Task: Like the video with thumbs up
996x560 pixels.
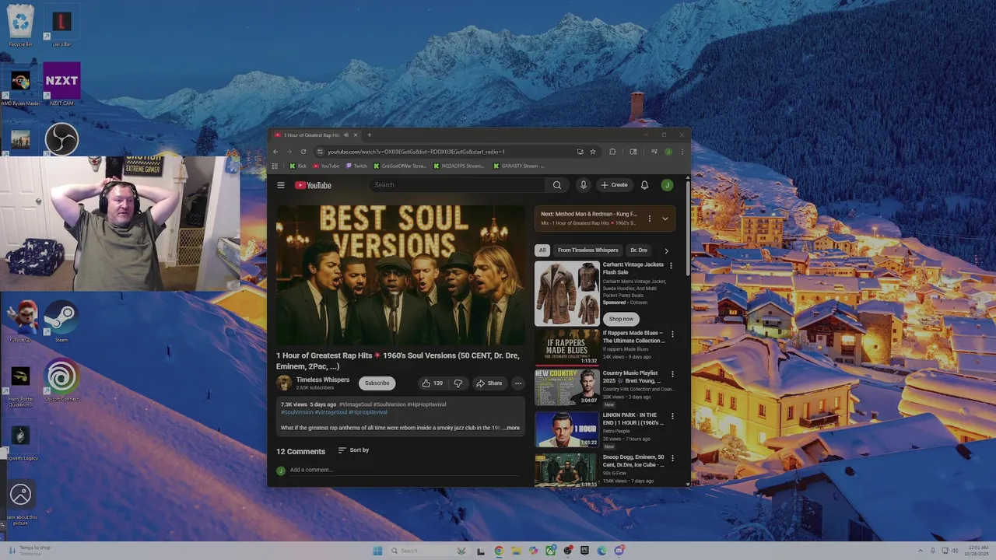Action: [433, 383]
